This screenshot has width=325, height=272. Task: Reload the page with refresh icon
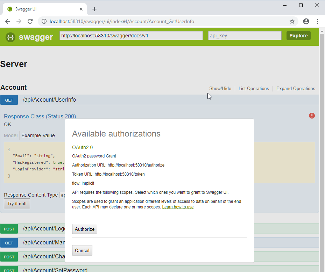point(30,21)
